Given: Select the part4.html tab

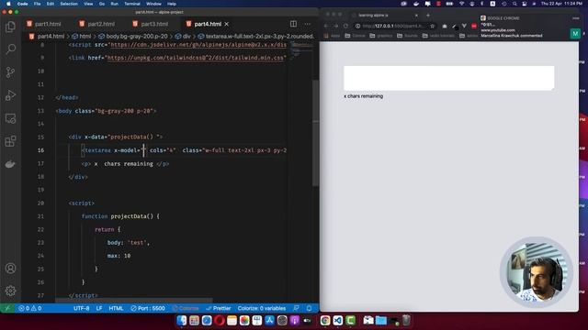Looking at the screenshot, I should (208, 24).
